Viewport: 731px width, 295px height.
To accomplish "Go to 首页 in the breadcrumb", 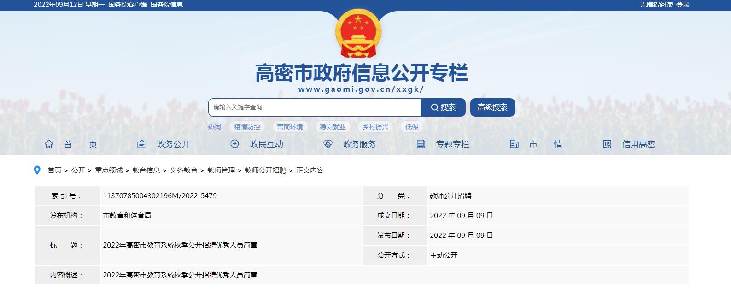I will coord(54,171).
